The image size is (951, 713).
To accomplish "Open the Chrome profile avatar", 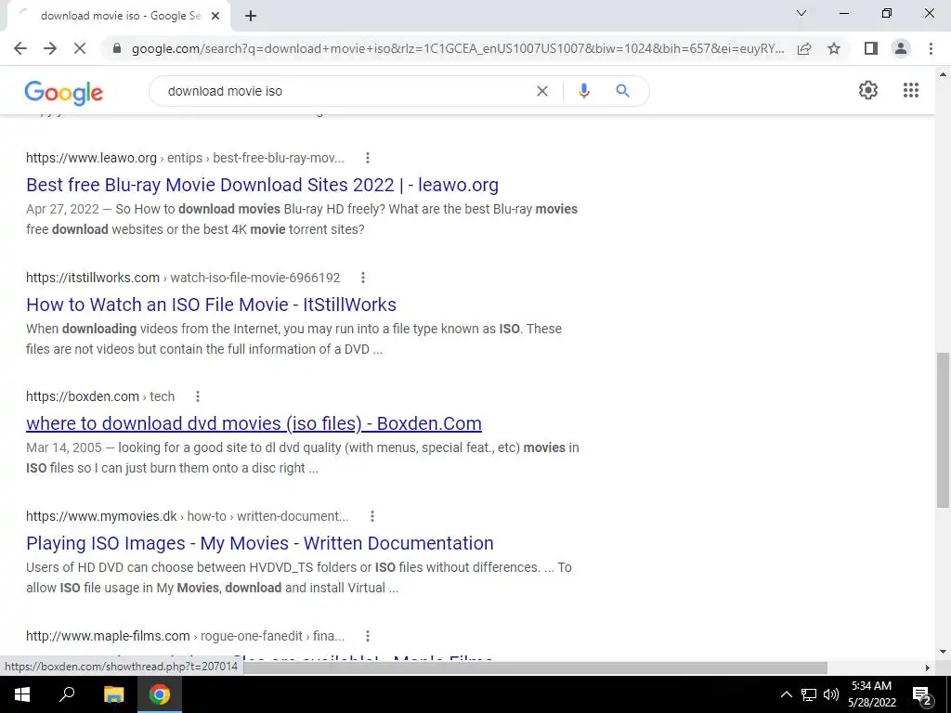I will 901,48.
